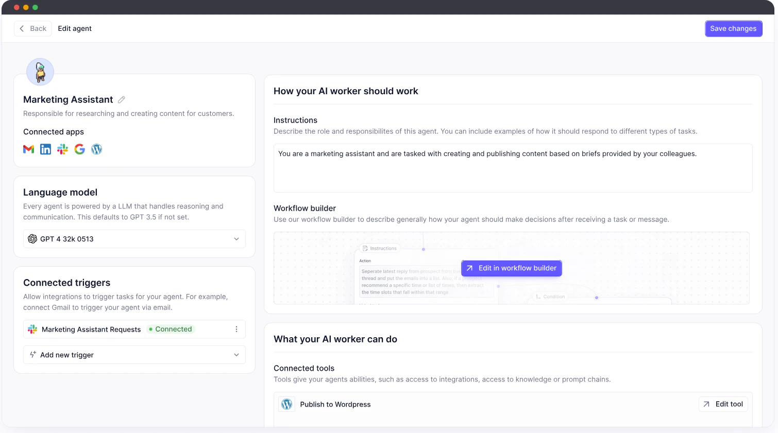Image resolution: width=778 pixels, height=433 pixels.
Task: Click the WordPress icon in Connected apps
Action: [96, 149]
